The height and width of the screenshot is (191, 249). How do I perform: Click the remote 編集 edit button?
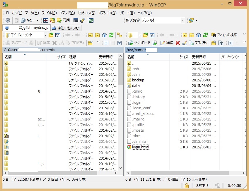coord(167,43)
